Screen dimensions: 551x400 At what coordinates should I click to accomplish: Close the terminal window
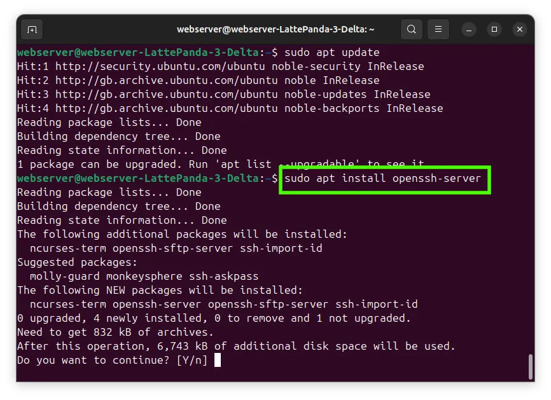tap(520, 29)
